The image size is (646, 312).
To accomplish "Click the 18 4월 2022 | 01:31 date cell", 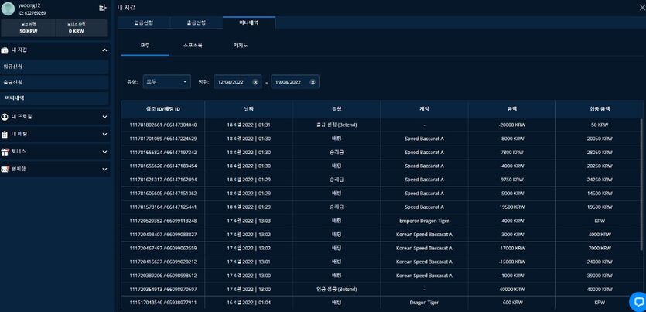I will pyautogui.click(x=248, y=125).
